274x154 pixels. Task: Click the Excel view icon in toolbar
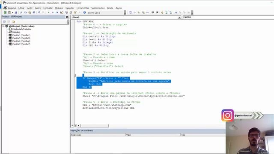click(x=5, y=12)
